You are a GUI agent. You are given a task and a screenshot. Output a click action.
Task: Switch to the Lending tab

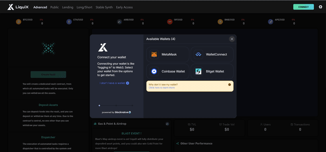pyautogui.click(x=68, y=7)
